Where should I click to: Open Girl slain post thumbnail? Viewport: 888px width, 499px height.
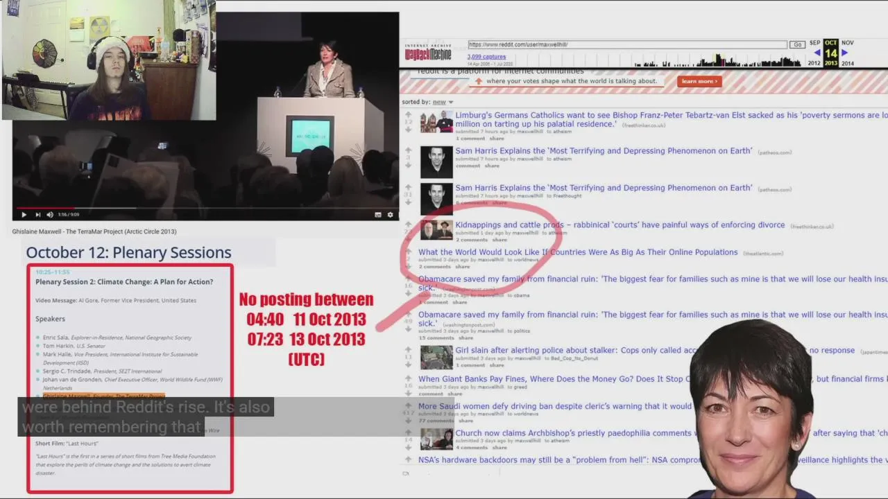(436, 357)
